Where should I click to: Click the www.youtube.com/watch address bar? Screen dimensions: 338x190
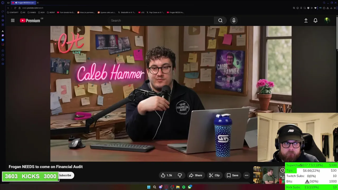coord(33,8)
